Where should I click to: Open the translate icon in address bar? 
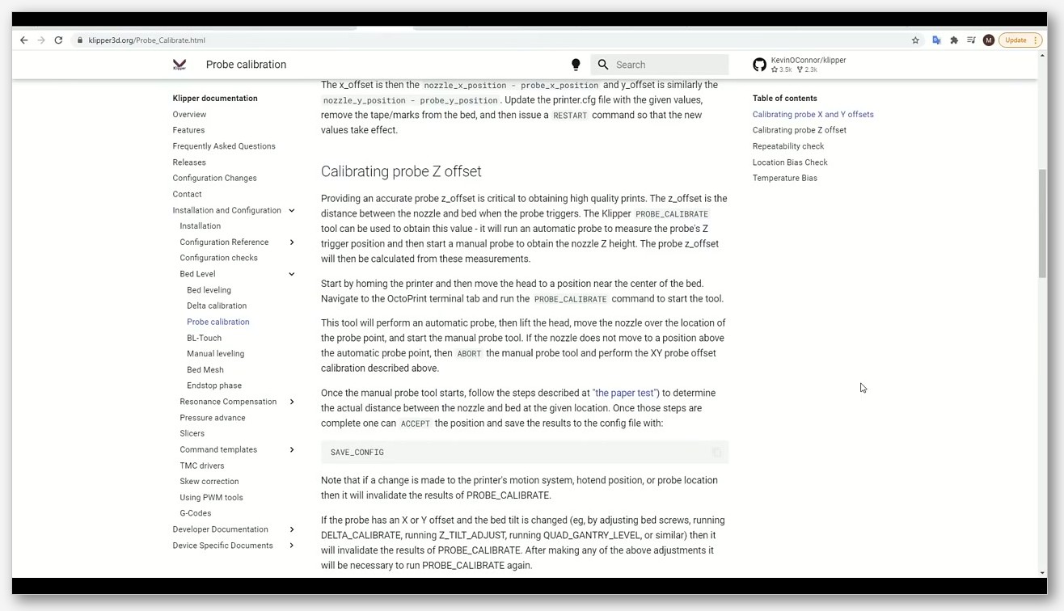[936, 40]
